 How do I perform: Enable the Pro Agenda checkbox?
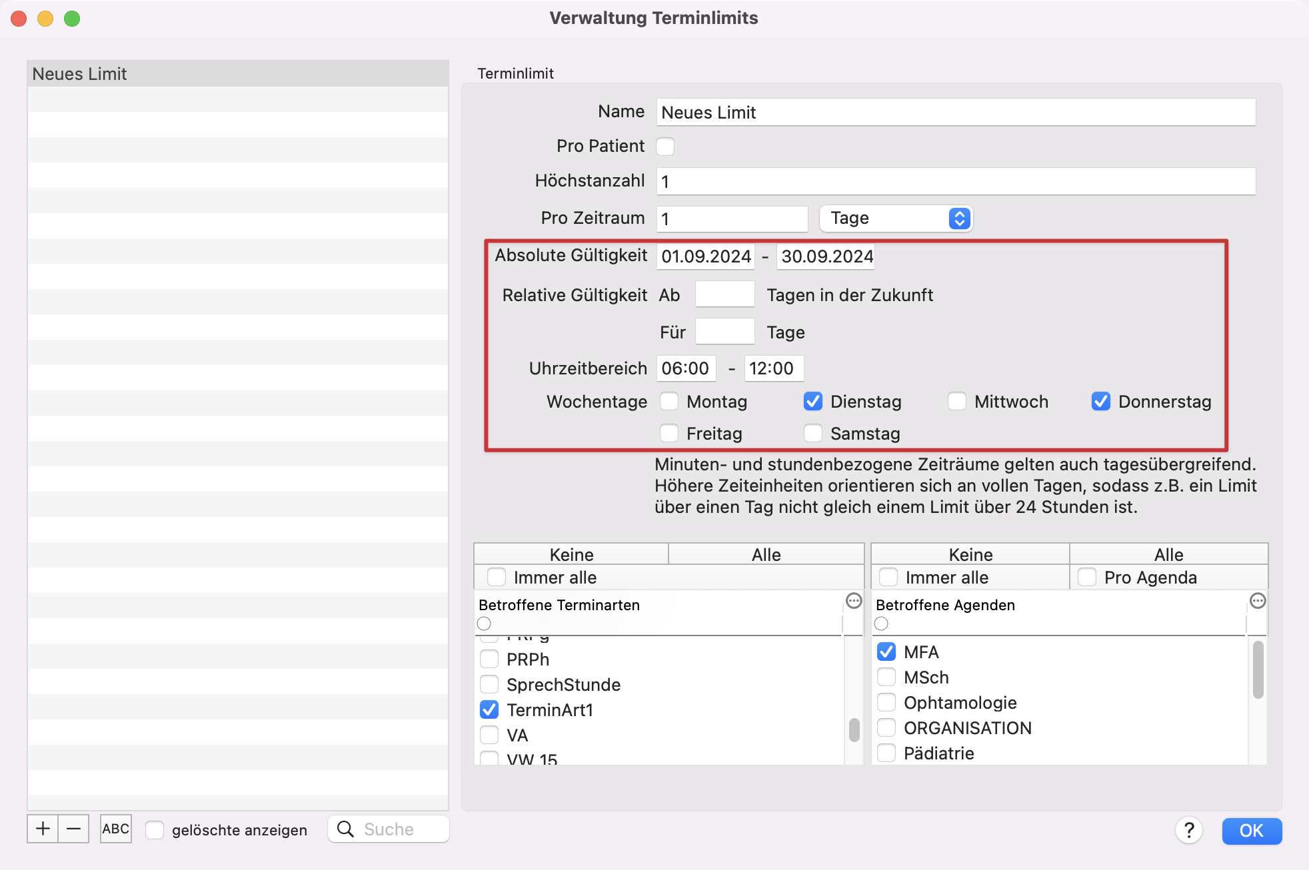[x=1087, y=577]
